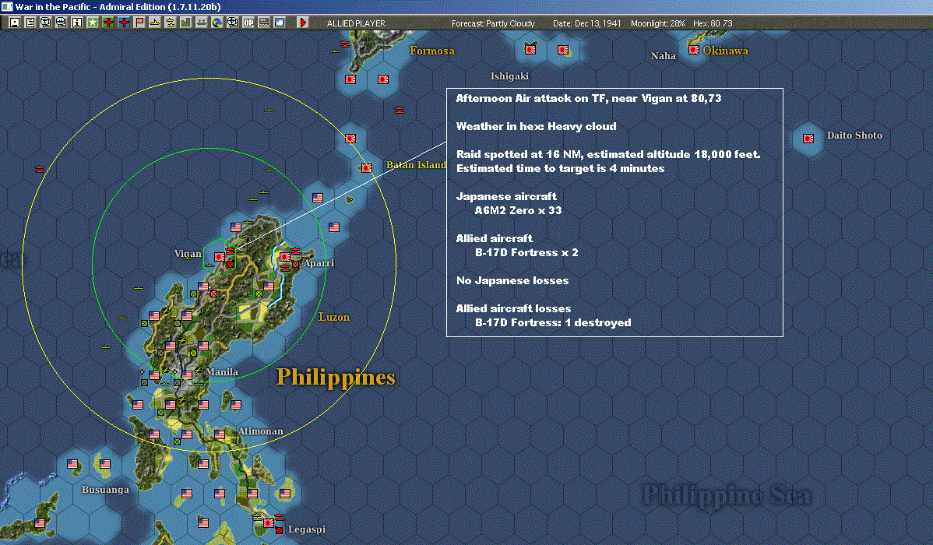Screen dimensions: 933x545
Task: Open the air group list icon
Action: pyautogui.click(x=46, y=23)
